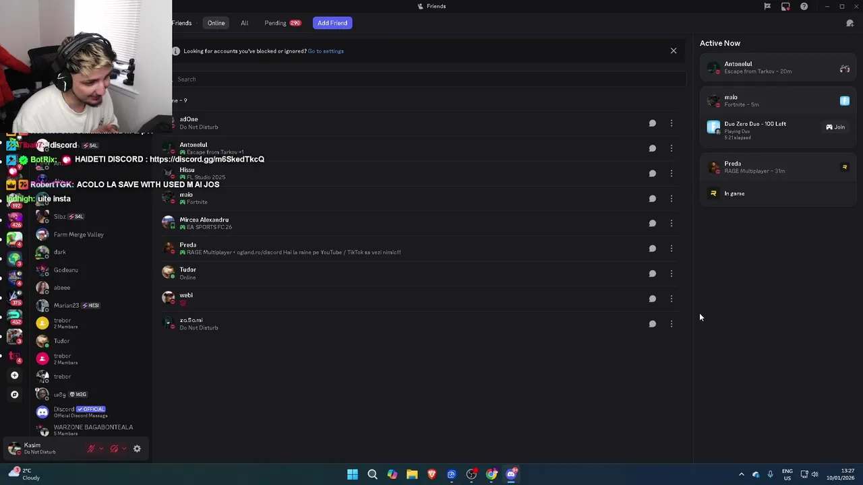The image size is (863, 485).
Task: Open the three-dot menu for Hiisu
Action: click(672, 173)
